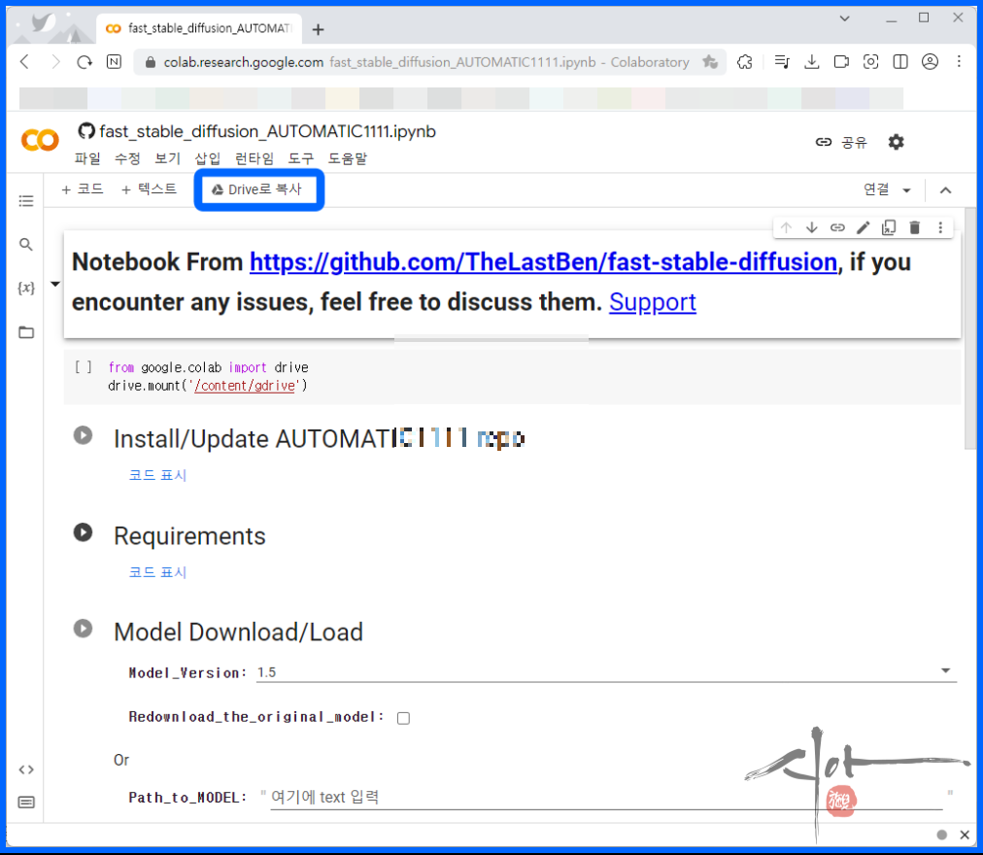Collapse the header with chevron up
983x855 pixels.
tap(945, 190)
